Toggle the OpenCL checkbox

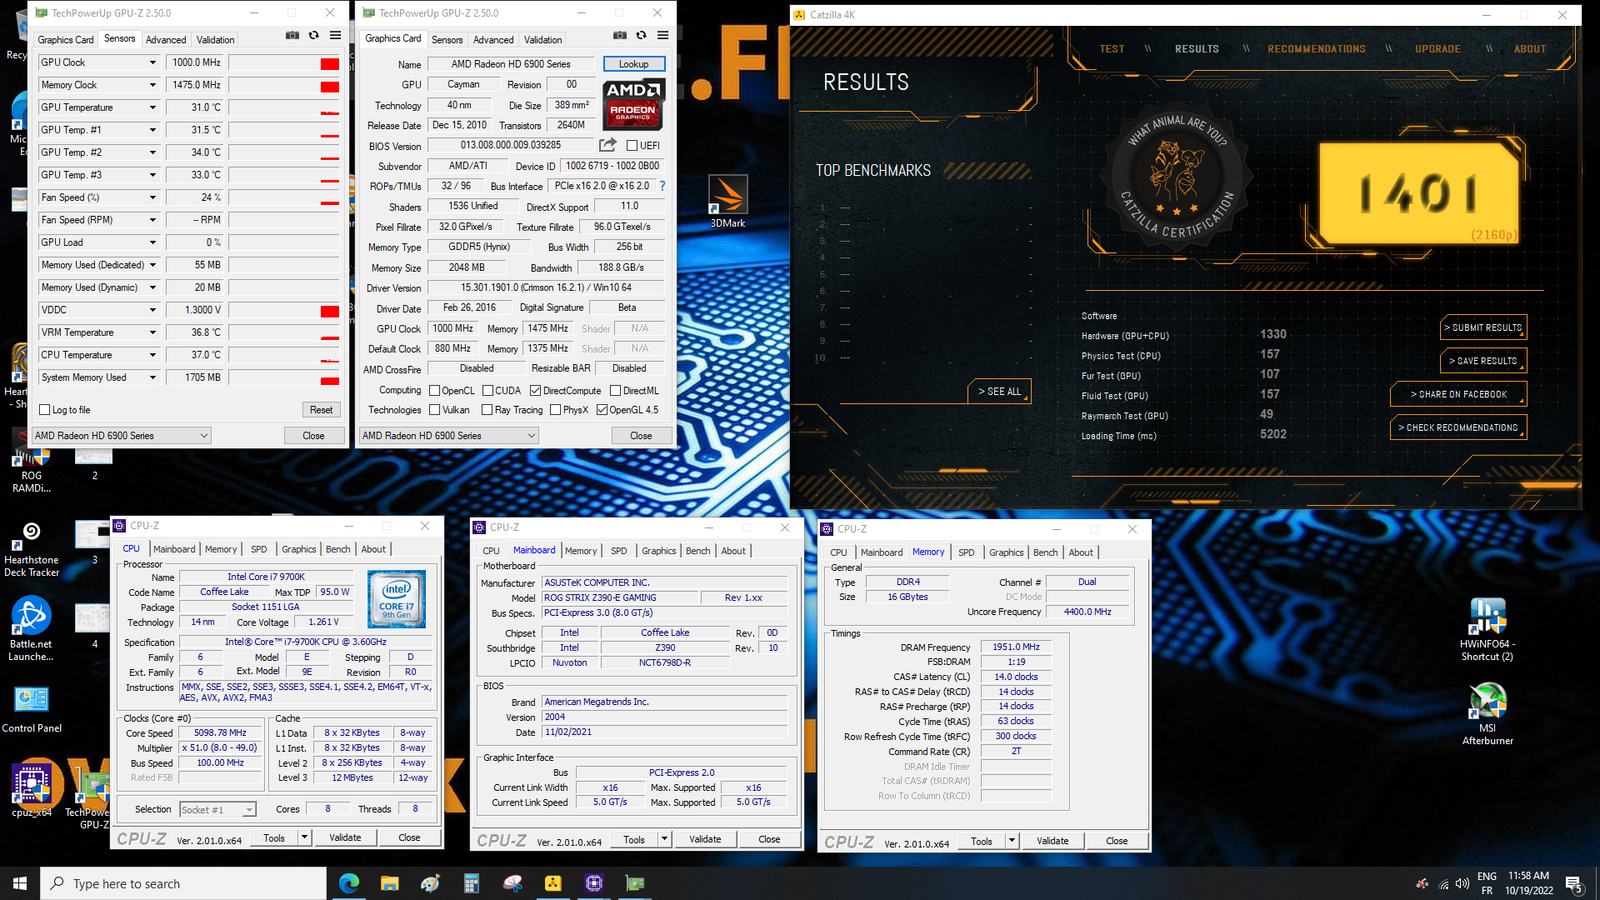(x=434, y=390)
